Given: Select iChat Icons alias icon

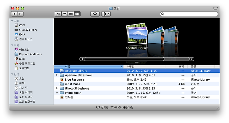Looking at the screenshot, I should point(62,84).
